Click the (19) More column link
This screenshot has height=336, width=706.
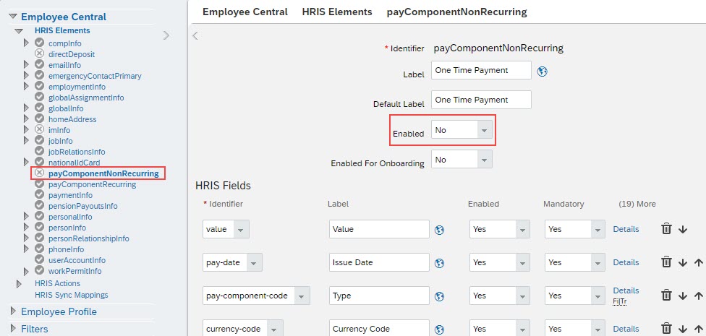coord(637,204)
